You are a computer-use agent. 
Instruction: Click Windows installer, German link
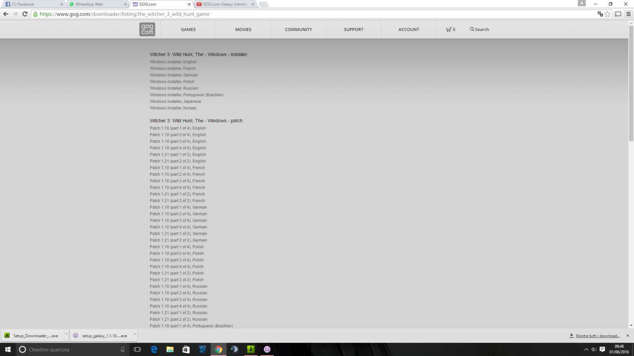174,75
